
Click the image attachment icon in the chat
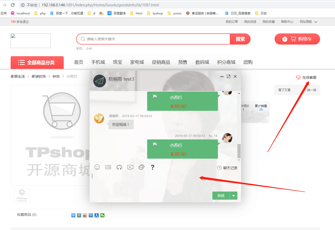(x=108, y=167)
